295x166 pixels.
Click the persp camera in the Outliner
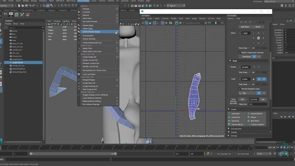15,31
